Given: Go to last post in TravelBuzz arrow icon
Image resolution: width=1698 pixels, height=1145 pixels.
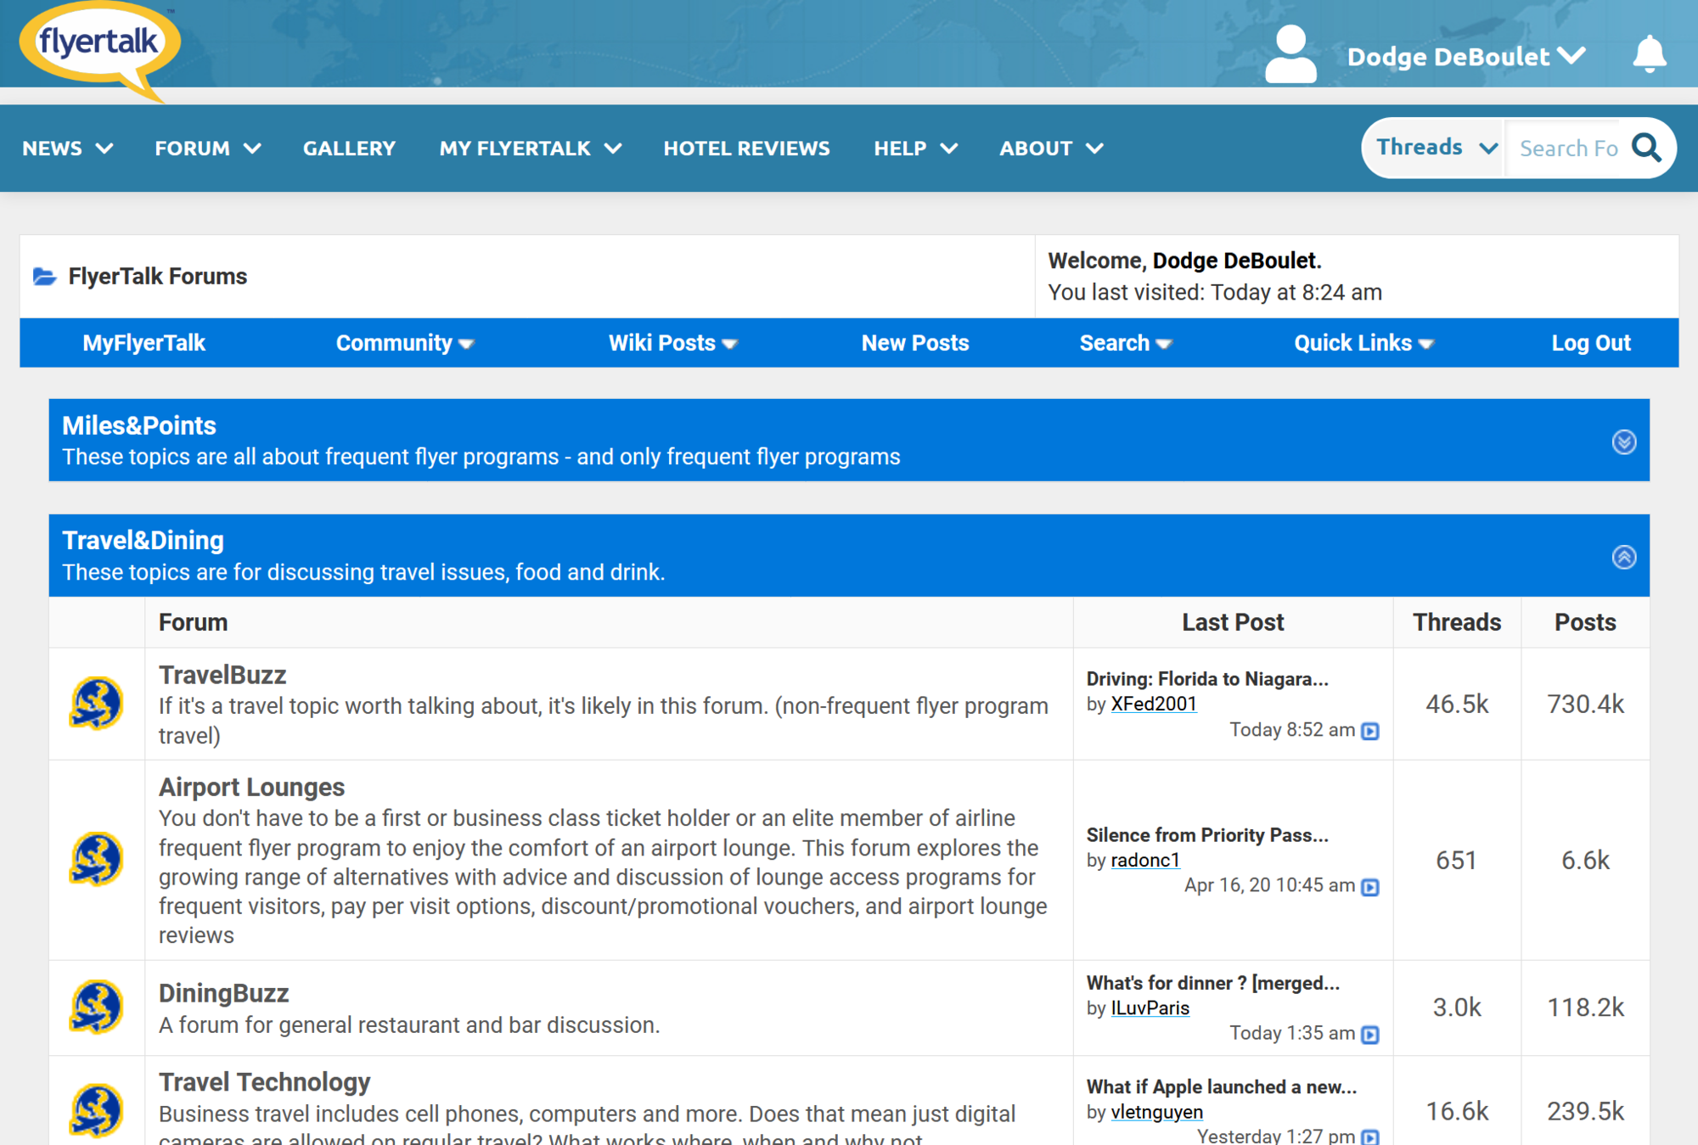Looking at the screenshot, I should pos(1369,731).
